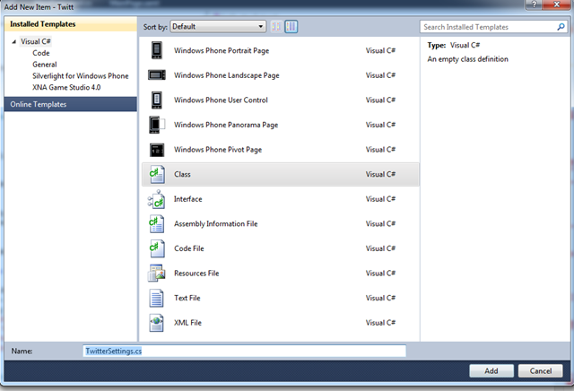Select the Code File icon
Image resolution: width=574 pixels, height=391 pixels.
pyautogui.click(x=157, y=248)
